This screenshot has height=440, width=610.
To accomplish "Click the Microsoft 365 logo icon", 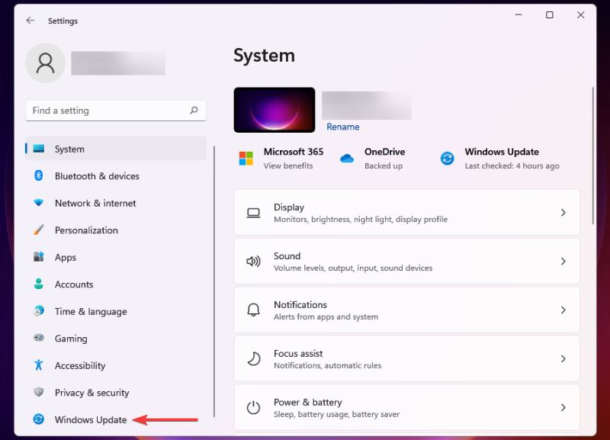I will 247,158.
